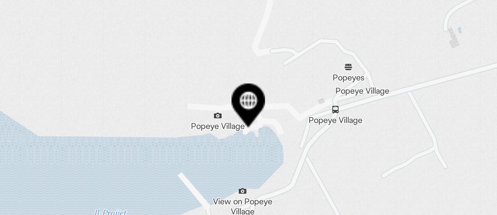Click the small jetty below the location pin
This screenshot has height=215, width=497.
265,128
